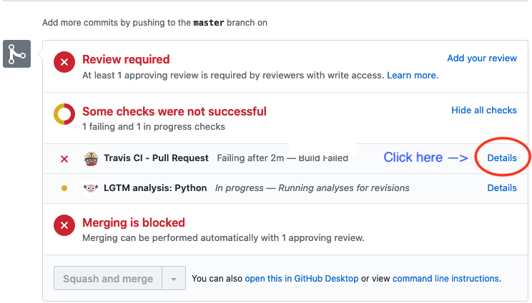Open Details for the Travis CI check
The image size is (532, 303).
click(x=501, y=158)
